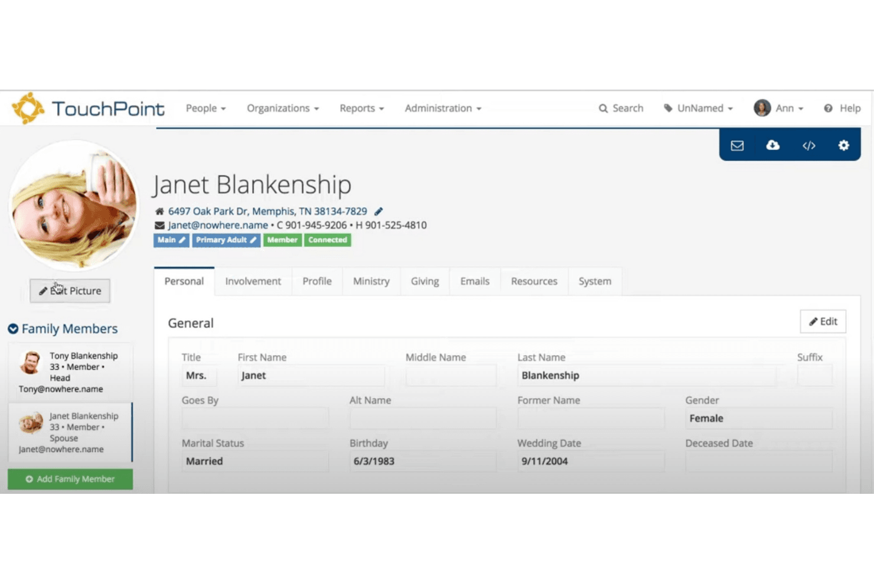This screenshot has height=583, width=874.
Task: Click the Main campus tag
Action: pyautogui.click(x=171, y=240)
